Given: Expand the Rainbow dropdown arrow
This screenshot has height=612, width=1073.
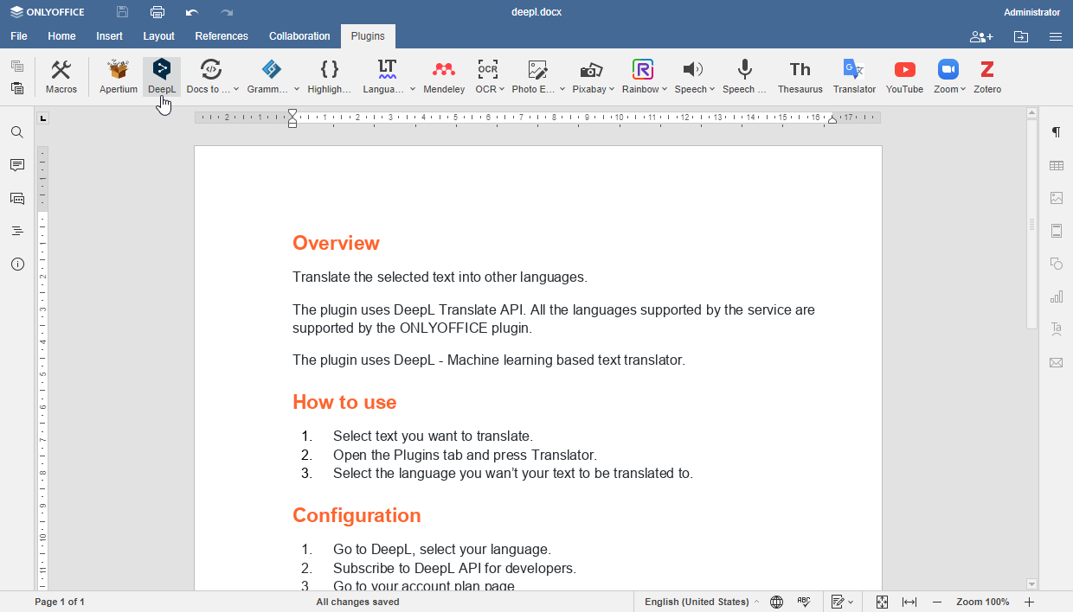Looking at the screenshot, I should [x=665, y=89].
